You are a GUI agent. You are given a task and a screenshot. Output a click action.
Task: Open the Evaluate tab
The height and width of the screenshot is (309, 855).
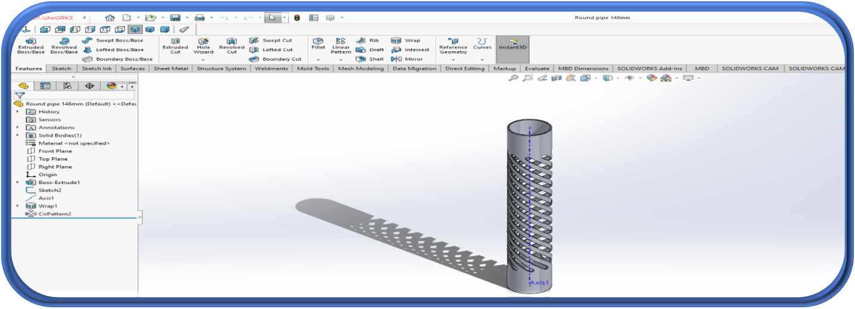537,68
